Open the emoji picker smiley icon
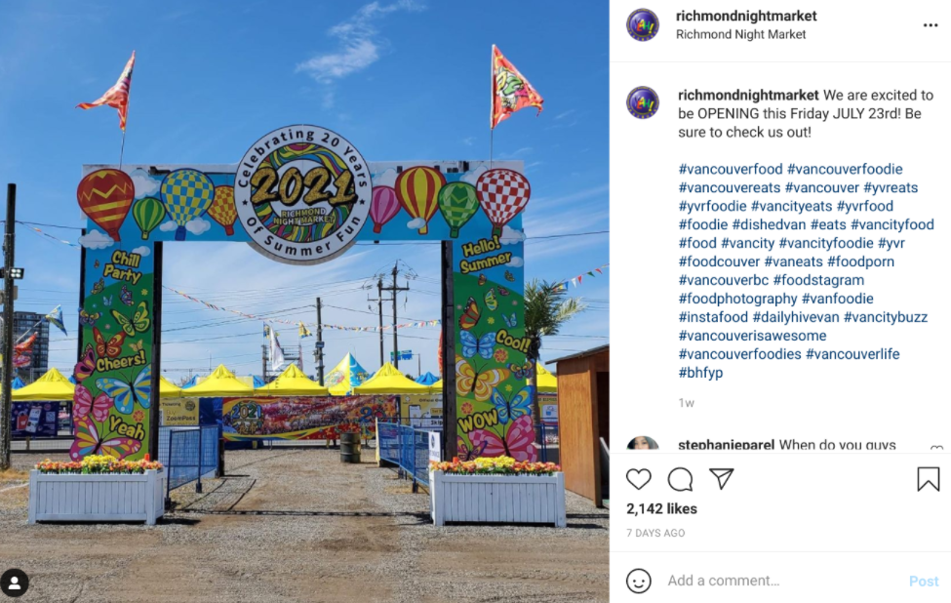 [x=639, y=581]
